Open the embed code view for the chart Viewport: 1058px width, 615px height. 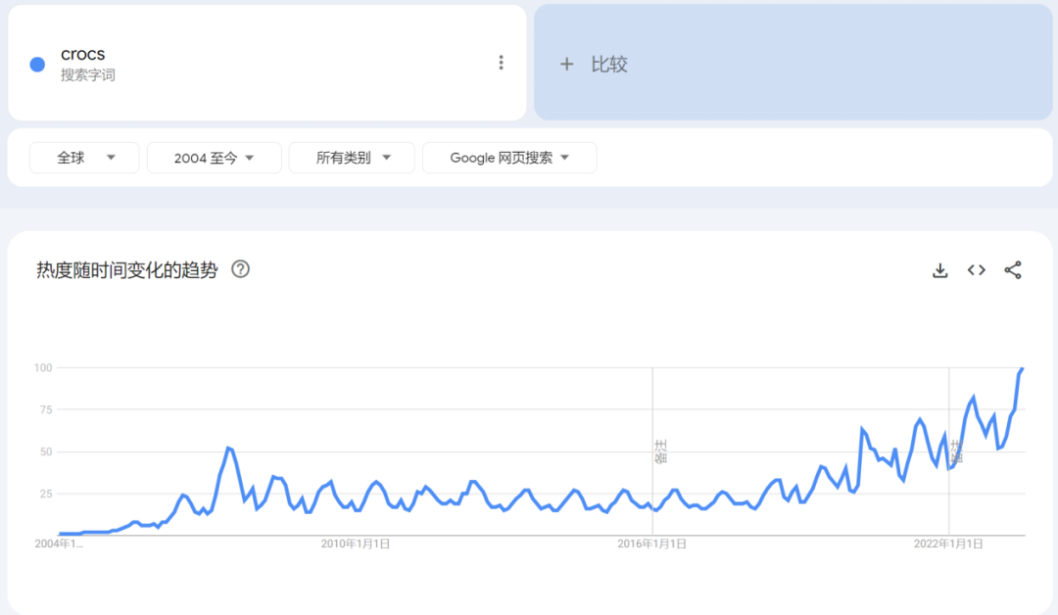[976, 269]
